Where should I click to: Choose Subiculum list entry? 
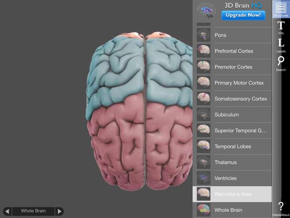pos(232,114)
